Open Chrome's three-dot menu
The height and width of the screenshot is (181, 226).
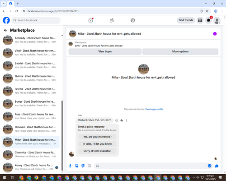(222, 11)
